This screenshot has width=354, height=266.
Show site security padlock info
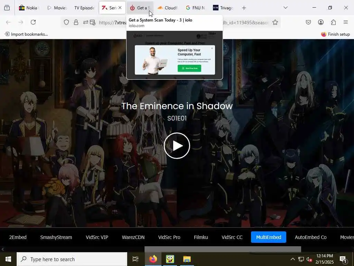[x=76, y=22]
